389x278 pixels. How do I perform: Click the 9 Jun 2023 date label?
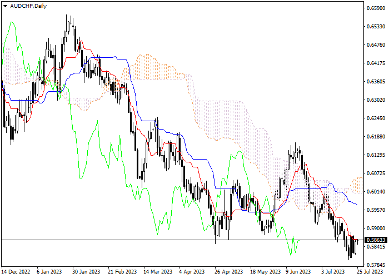(x=298, y=272)
